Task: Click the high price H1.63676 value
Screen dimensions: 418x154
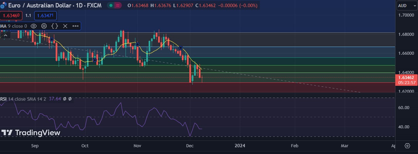Action: pos(161,5)
